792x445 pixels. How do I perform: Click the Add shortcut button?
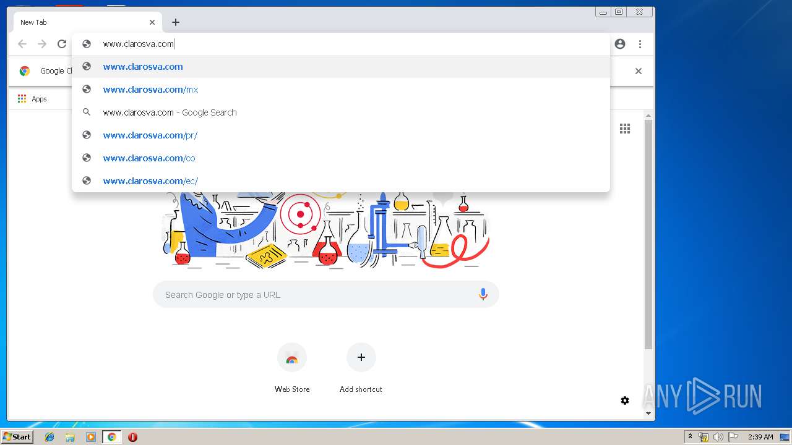coord(361,368)
